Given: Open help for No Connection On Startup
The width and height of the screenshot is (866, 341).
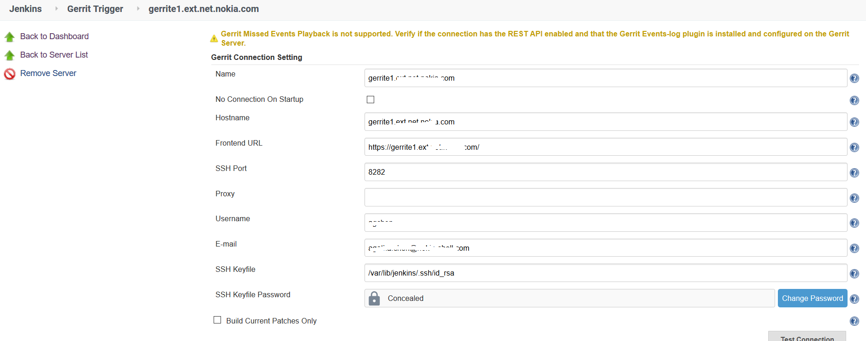Looking at the screenshot, I should [x=854, y=100].
